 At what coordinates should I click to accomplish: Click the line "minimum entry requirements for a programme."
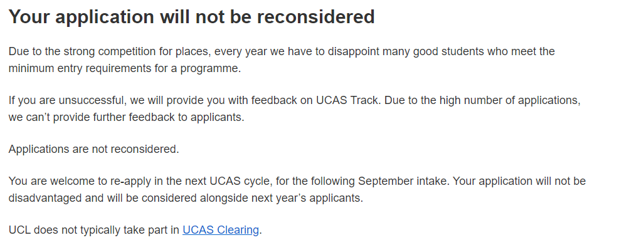pyautogui.click(x=125, y=68)
